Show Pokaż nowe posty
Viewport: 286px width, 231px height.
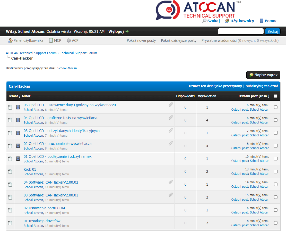tap(141, 40)
